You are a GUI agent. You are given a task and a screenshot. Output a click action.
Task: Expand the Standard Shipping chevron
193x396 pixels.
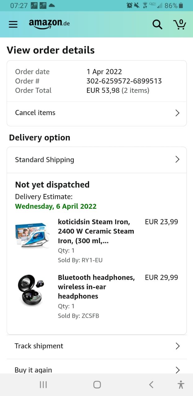pos(177,160)
